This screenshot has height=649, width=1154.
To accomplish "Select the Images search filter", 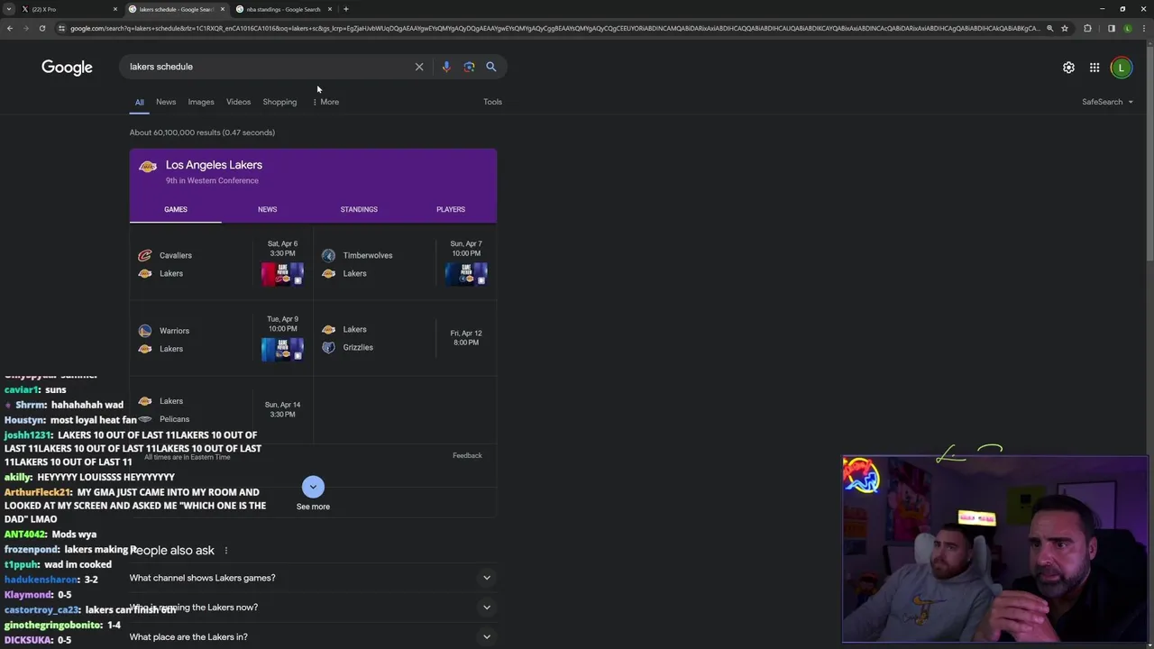I will click(201, 102).
